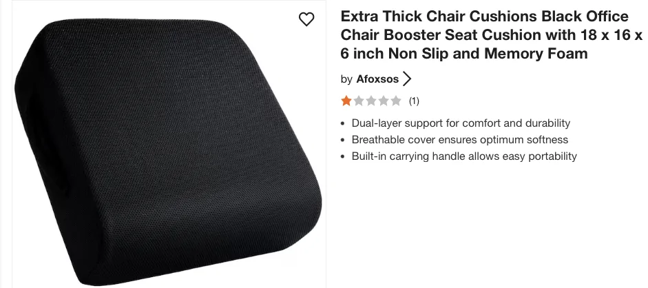Click title line 'Extra Thick Chair Cushions Black Office'
The height and width of the screenshot is (288, 648).
point(484,17)
